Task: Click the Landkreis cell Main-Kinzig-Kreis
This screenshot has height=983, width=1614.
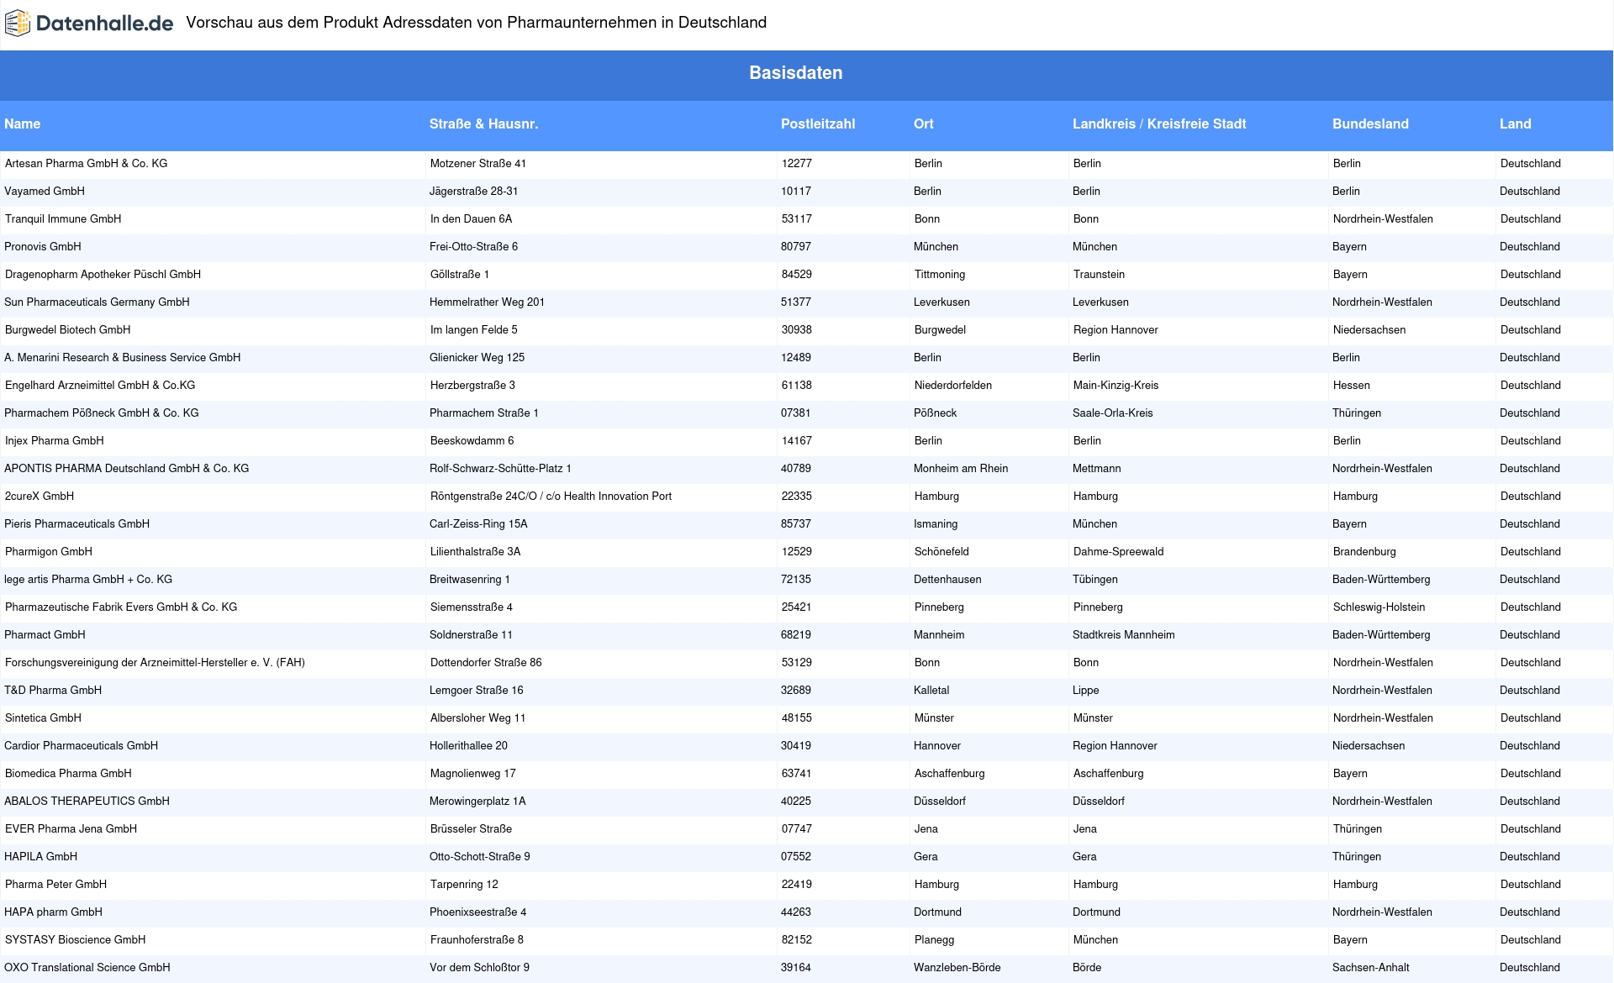Action: click(x=1116, y=386)
